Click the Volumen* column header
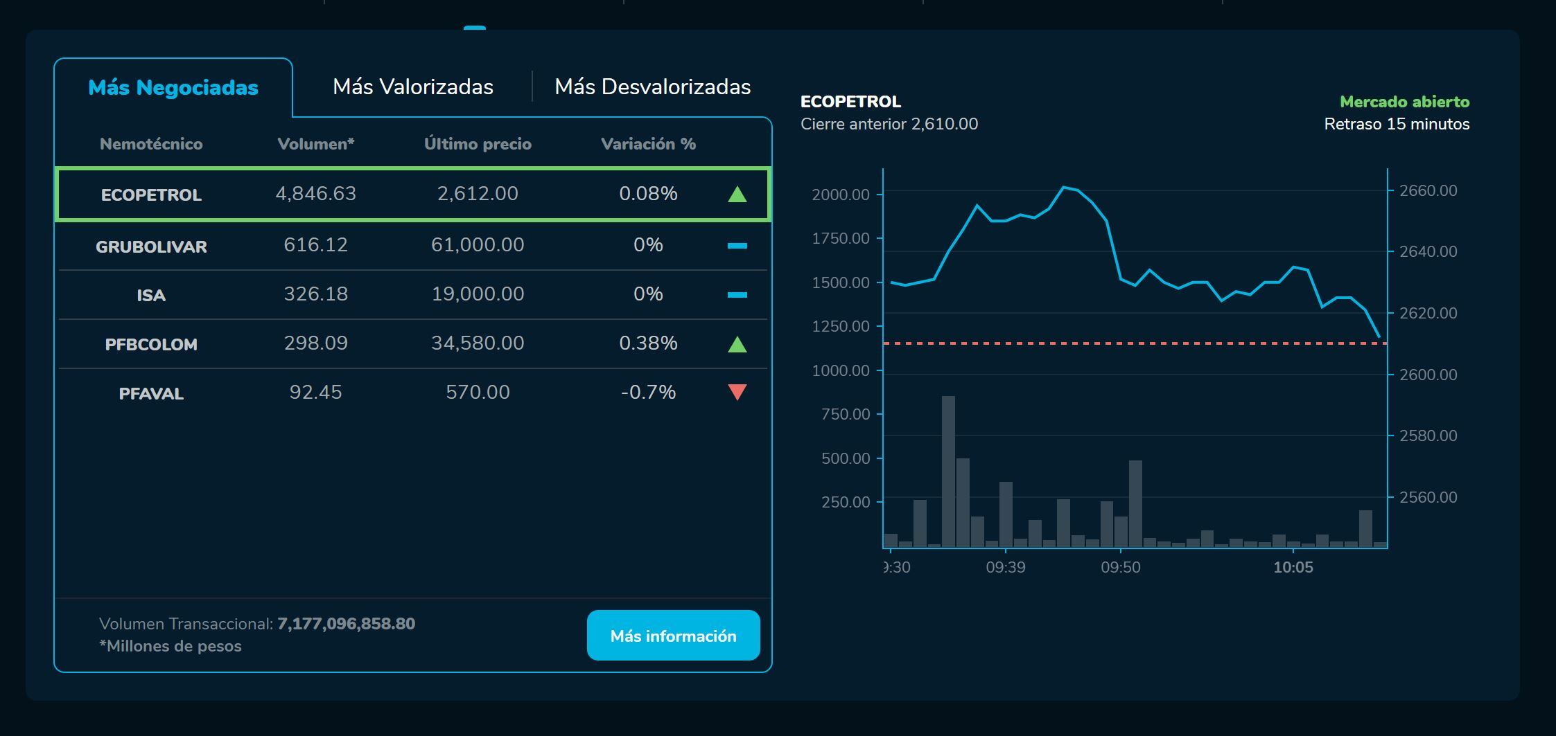Viewport: 1556px width, 736px height. tap(315, 144)
